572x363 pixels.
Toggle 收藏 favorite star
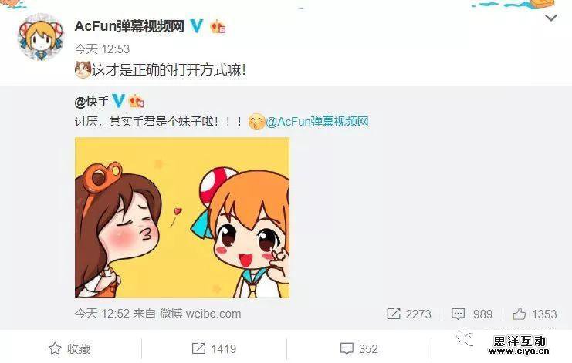pyautogui.click(x=69, y=349)
